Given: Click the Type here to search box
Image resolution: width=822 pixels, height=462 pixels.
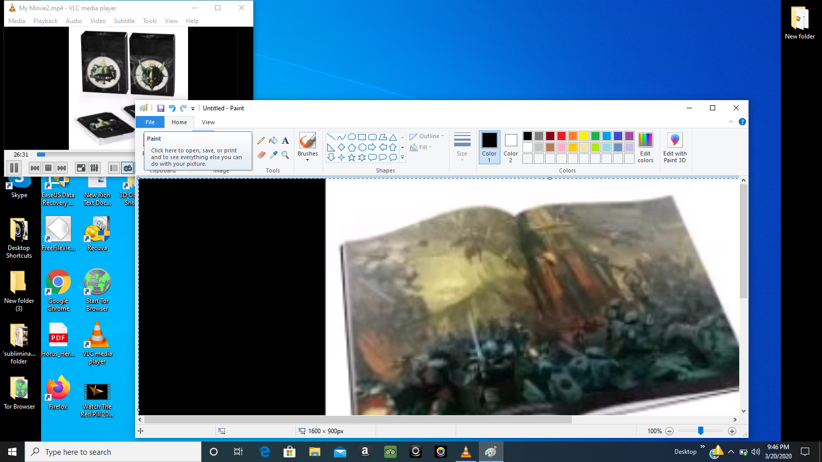Looking at the screenshot, I should (x=113, y=452).
